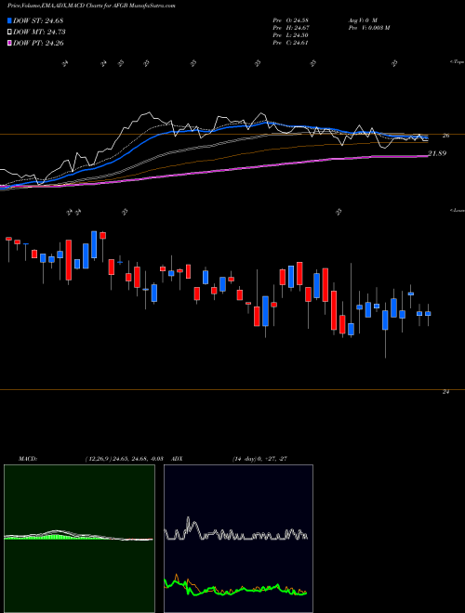Click the 'Pre O: 24.58' open value

click(x=290, y=20)
